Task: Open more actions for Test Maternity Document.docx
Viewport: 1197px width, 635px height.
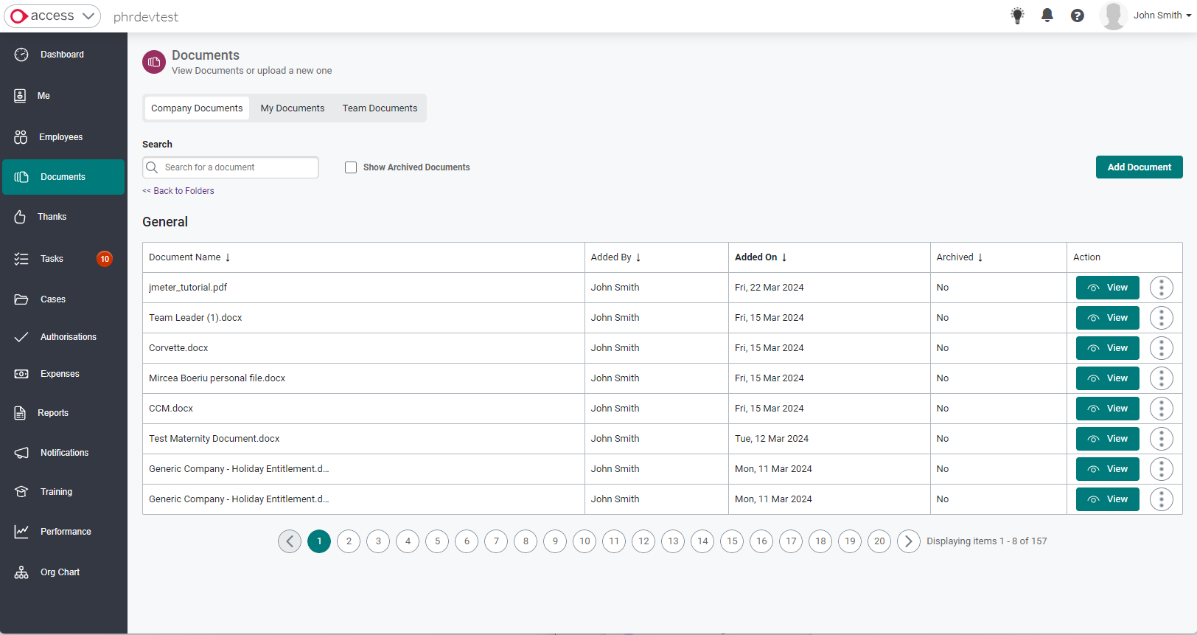Action: [x=1162, y=439]
